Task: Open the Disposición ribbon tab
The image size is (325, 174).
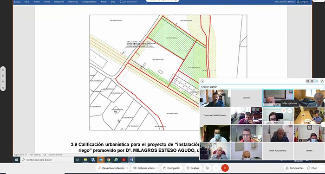Action: (x=59, y=2)
